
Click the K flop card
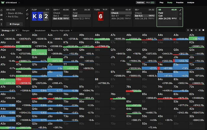click(x=35, y=16)
